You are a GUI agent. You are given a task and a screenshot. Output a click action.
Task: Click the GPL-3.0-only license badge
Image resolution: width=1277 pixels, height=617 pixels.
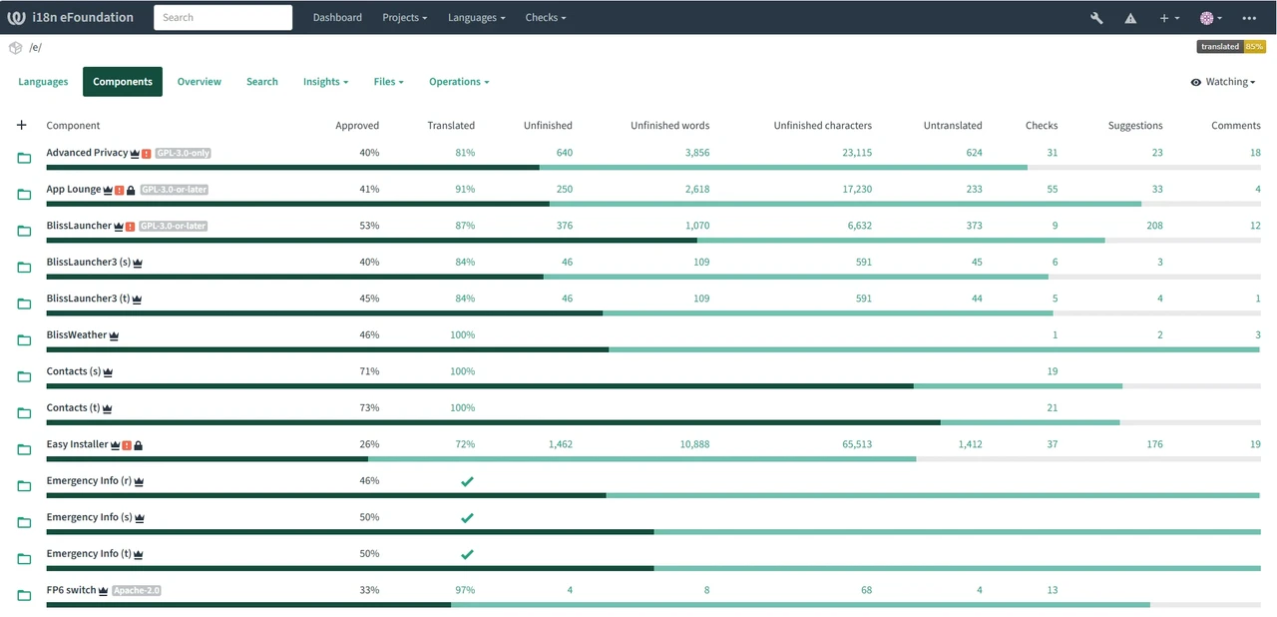pos(183,154)
